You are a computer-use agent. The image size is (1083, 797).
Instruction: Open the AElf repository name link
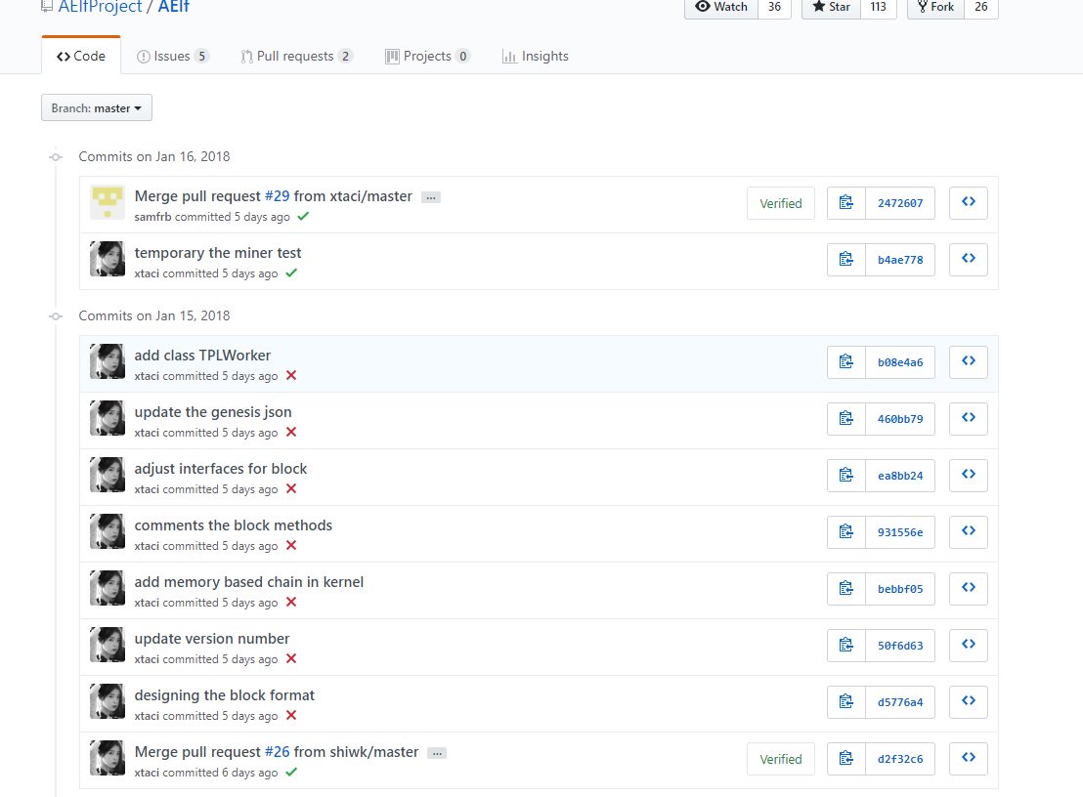click(173, 7)
